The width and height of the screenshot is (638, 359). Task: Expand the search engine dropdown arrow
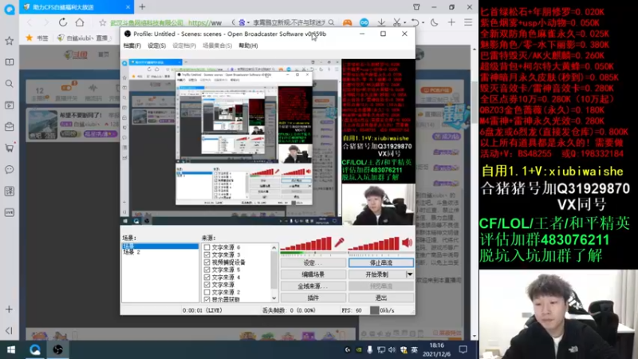tap(248, 23)
